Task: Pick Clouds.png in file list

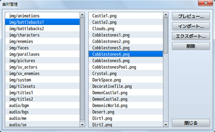Action: [126, 29]
